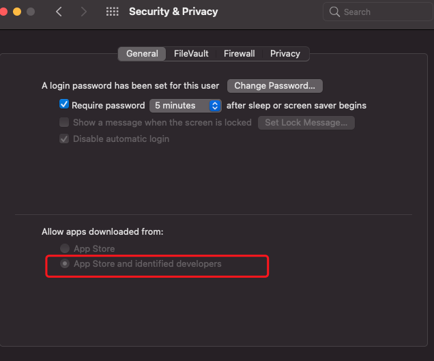Select App Store and identified developers
434x361 pixels.
[x=65, y=263]
